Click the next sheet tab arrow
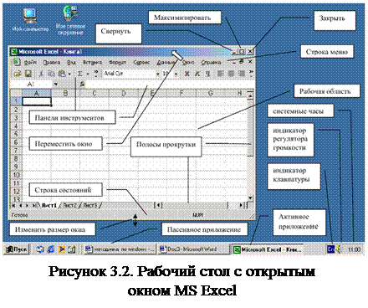368x308 pixels. [x=28, y=205]
